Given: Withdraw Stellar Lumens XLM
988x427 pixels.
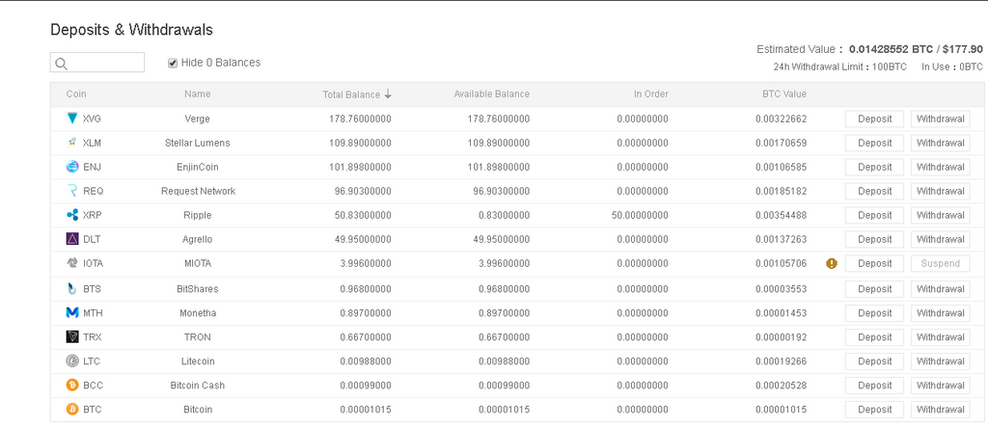Looking at the screenshot, I should pyautogui.click(x=940, y=143).
